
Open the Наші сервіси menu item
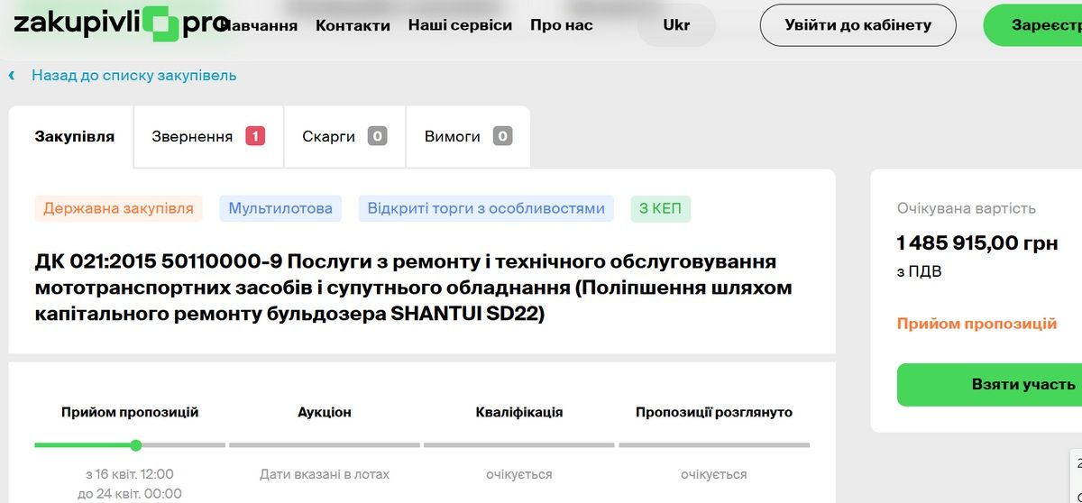(x=460, y=25)
